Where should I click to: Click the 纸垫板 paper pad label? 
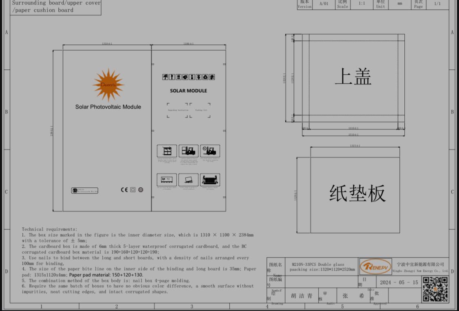357,193
